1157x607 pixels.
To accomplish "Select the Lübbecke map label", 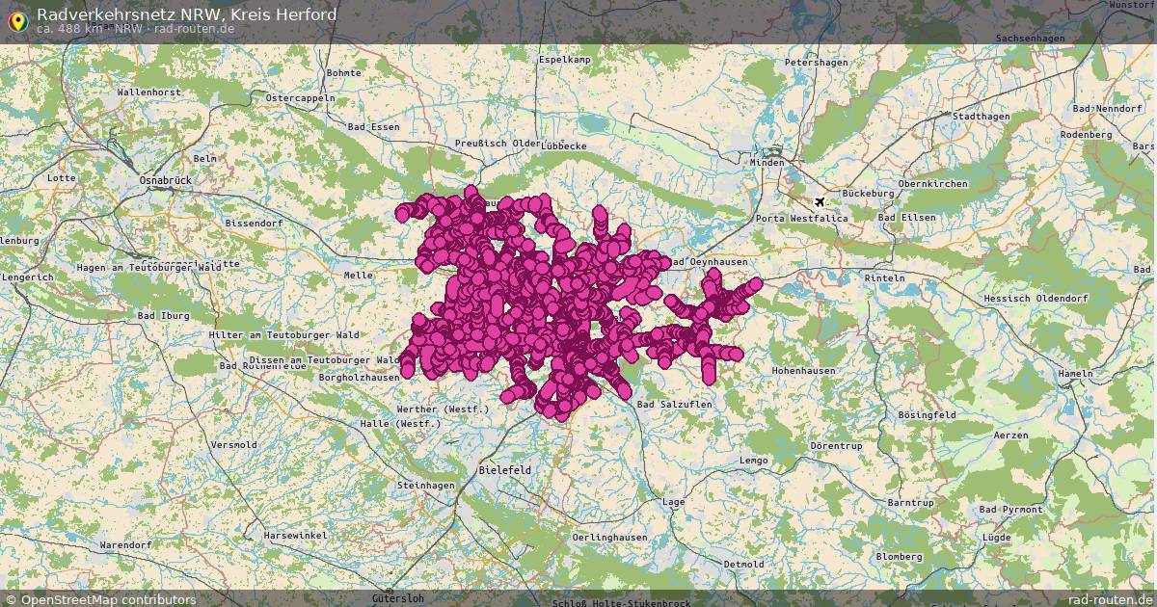I will click(564, 145).
